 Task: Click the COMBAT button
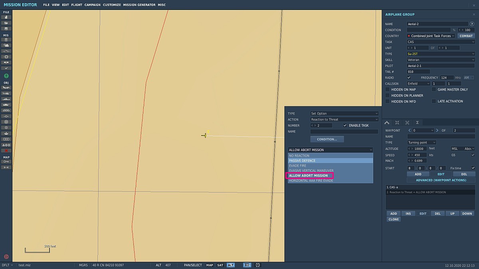(x=466, y=36)
